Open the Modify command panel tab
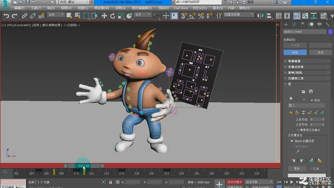Viewport: 334px width, 188px height. (x=294, y=25)
